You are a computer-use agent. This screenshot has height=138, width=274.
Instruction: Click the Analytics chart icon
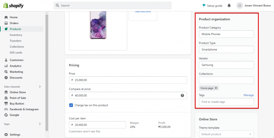pyautogui.click(x=6, y=66)
